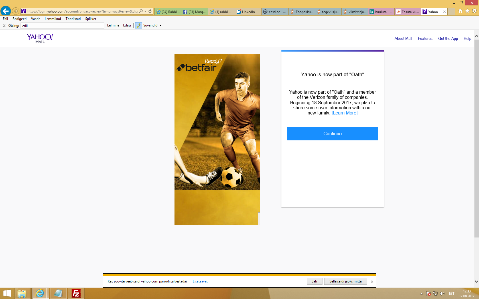479x299 pixels.
Task: Click the browser Back arrow button
Action: point(6,11)
